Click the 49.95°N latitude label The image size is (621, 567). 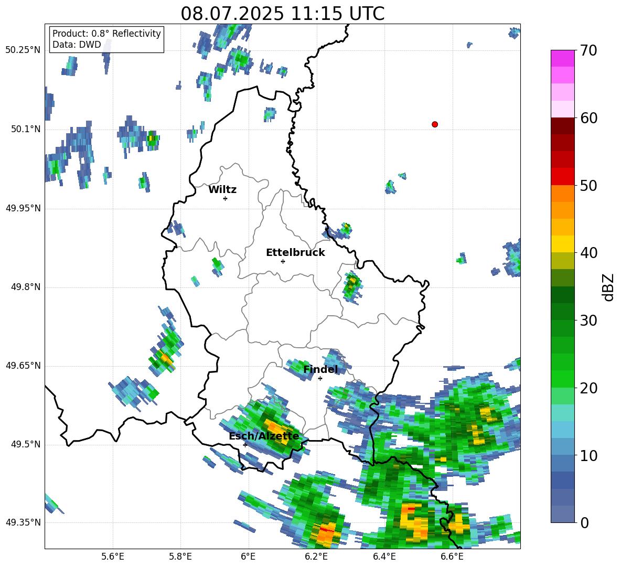click(x=23, y=208)
